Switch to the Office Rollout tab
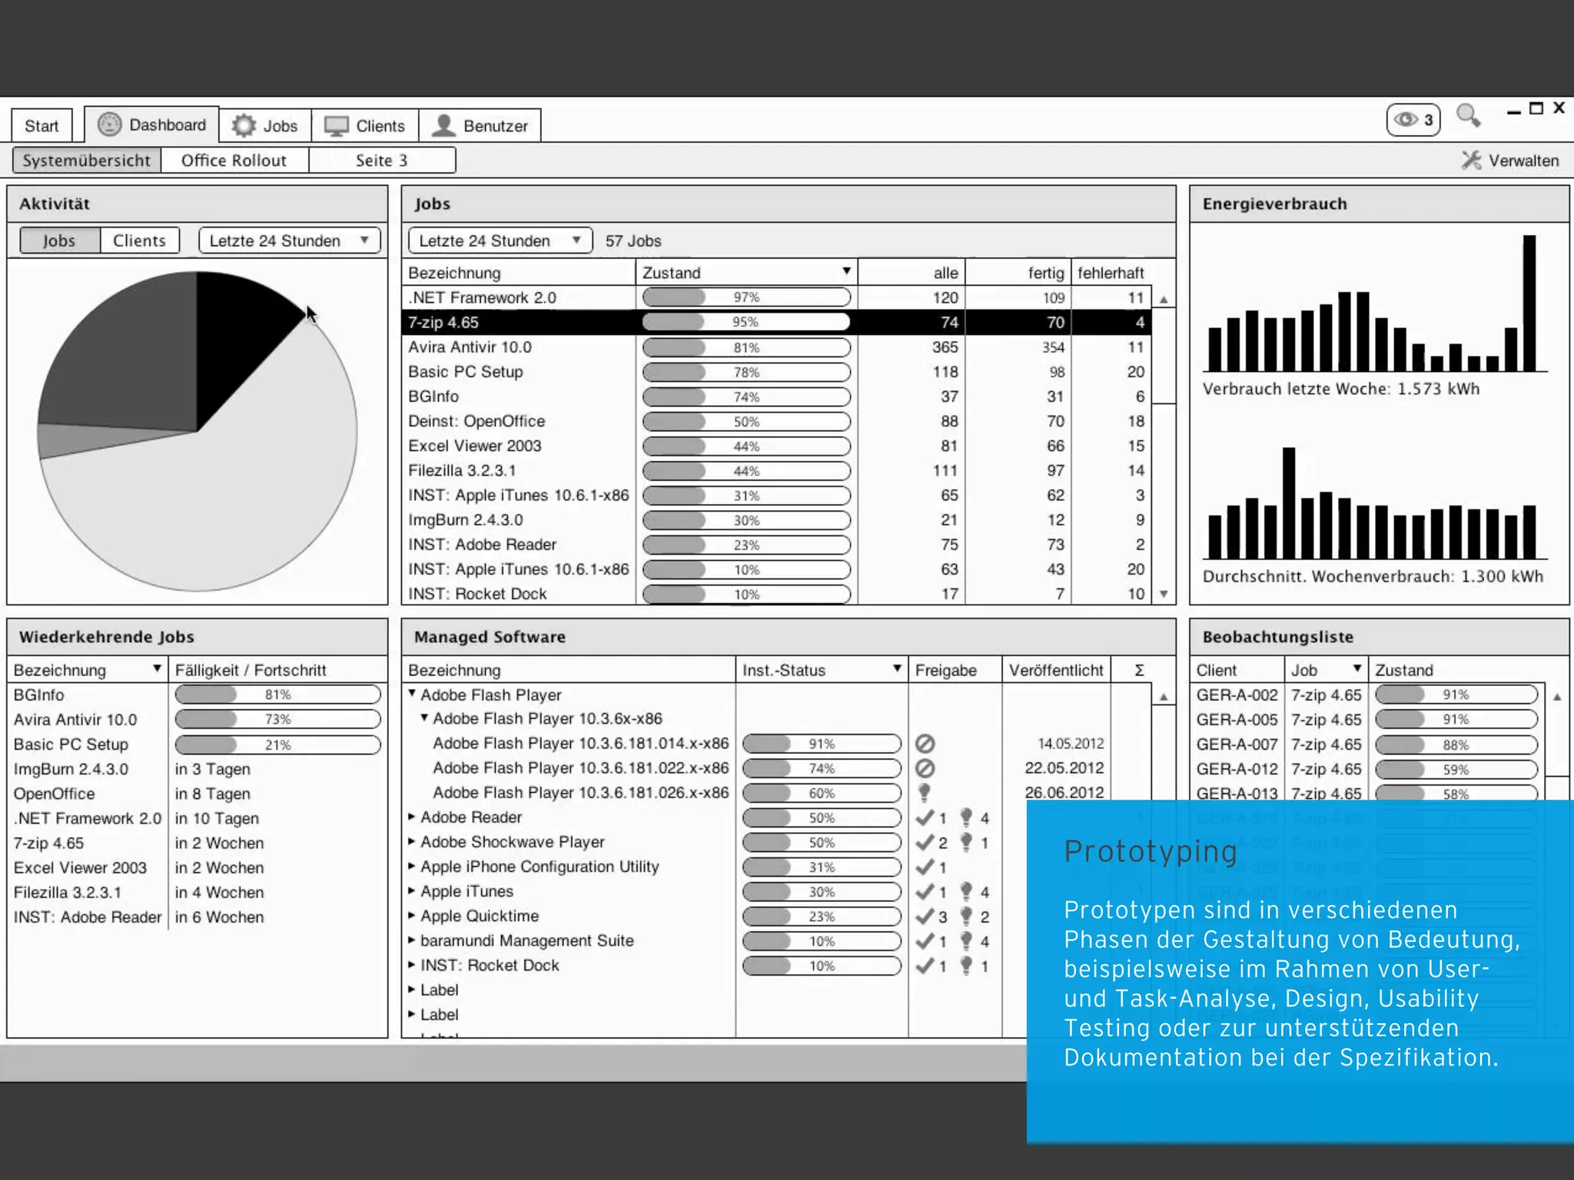Viewport: 1574px width, 1180px height. click(234, 161)
